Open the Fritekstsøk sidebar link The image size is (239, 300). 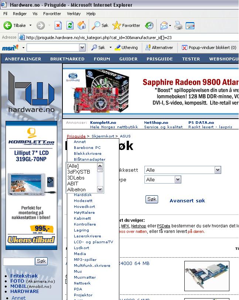(x=24, y=276)
